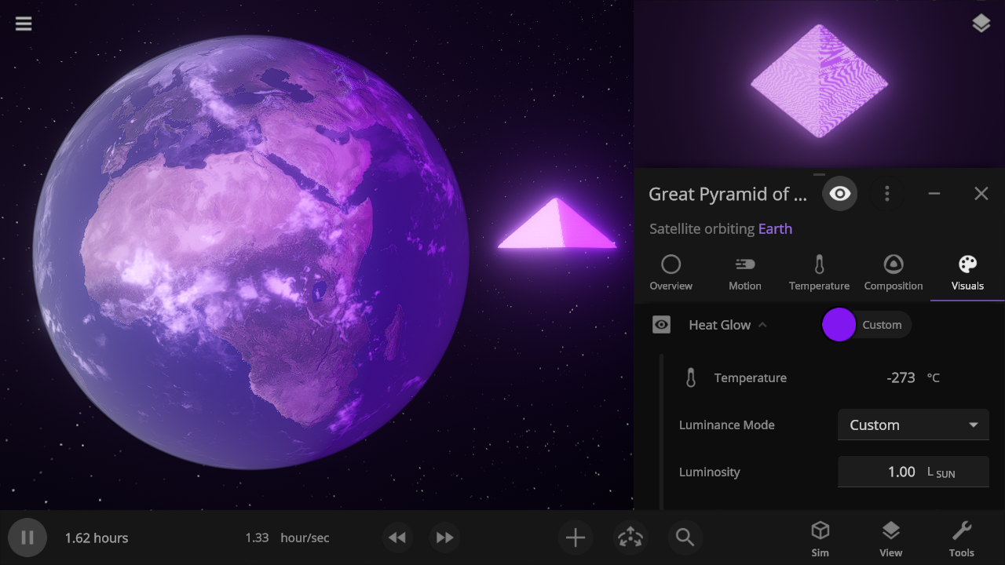
Task: Click the layers icon in preview corner
Action: tap(981, 24)
